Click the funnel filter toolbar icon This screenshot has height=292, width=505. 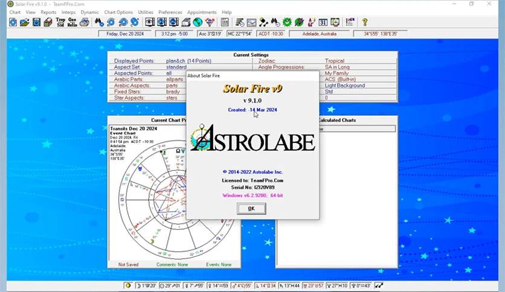[x=210, y=22]
